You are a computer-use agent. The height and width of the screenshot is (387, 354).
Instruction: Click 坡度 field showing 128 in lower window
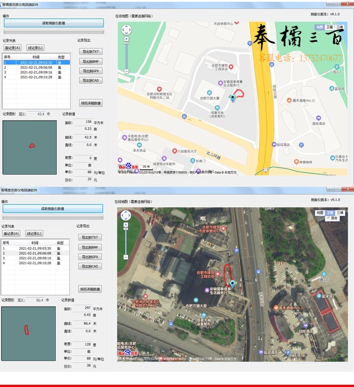(x=82, y=344)
